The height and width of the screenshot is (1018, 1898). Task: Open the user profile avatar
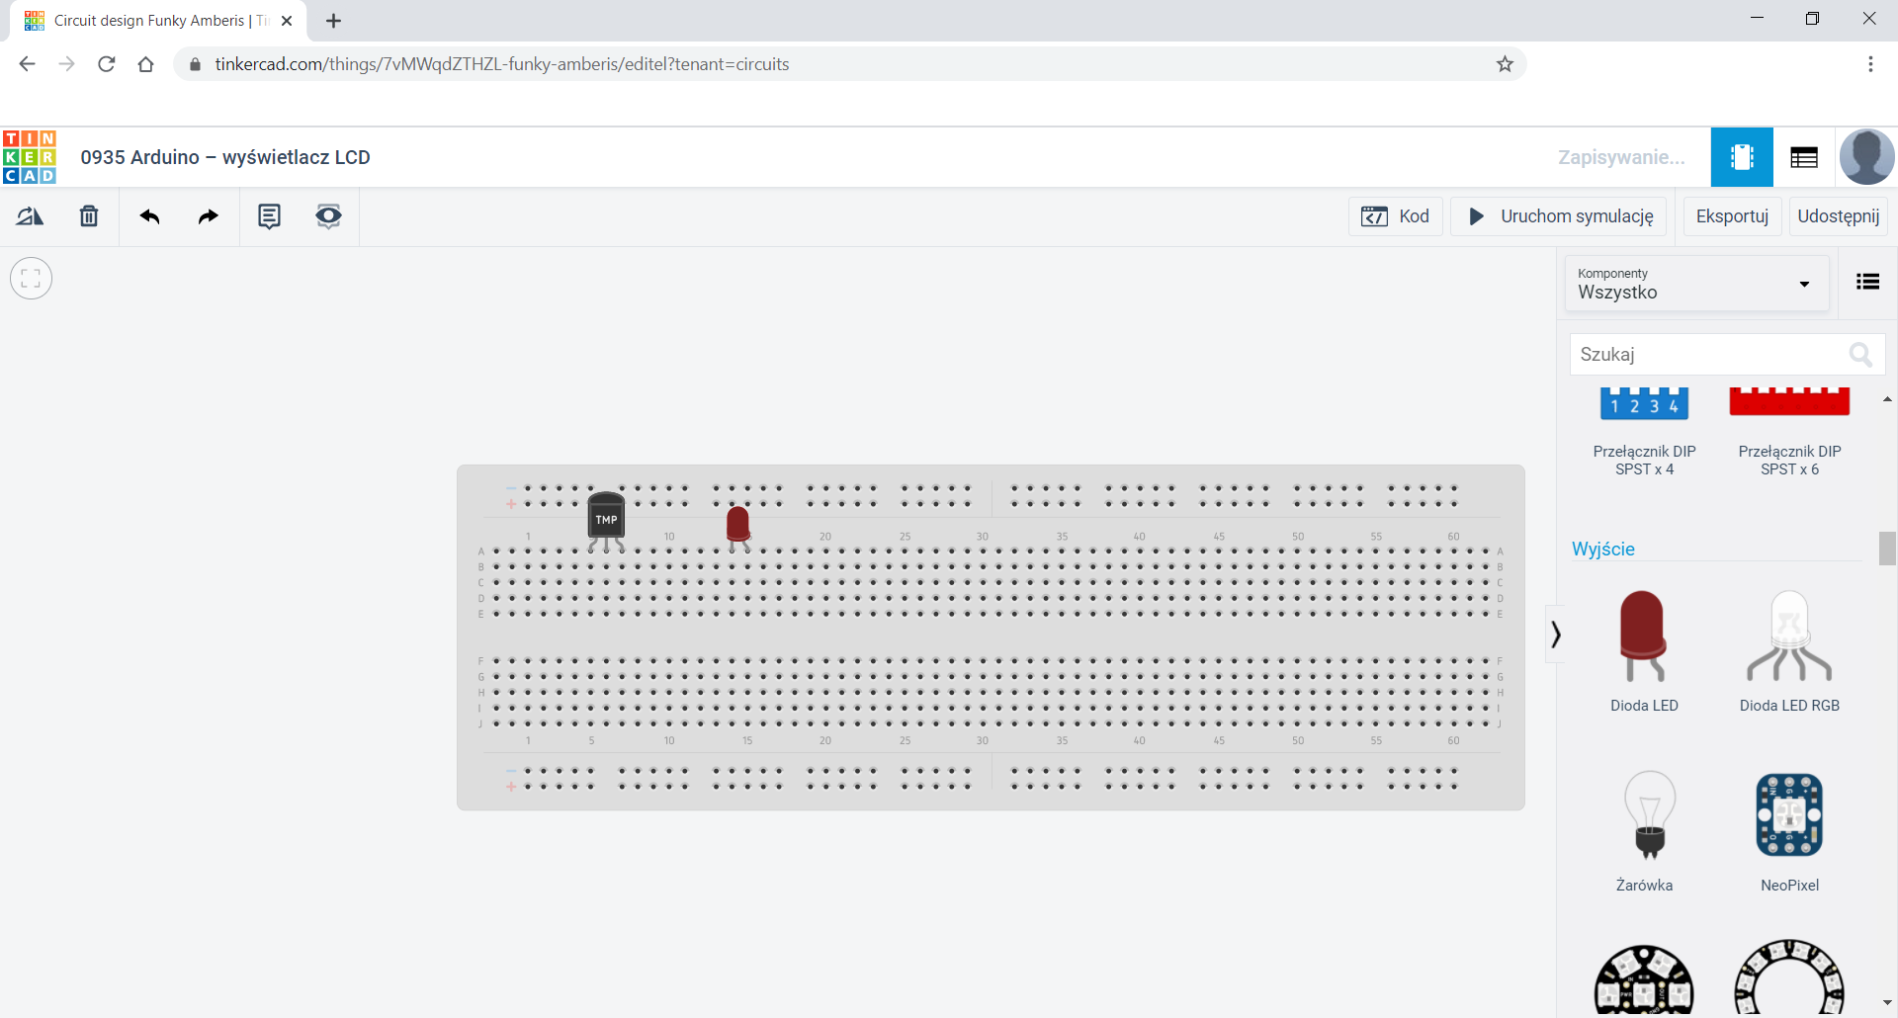click(x=1866, y=157)
